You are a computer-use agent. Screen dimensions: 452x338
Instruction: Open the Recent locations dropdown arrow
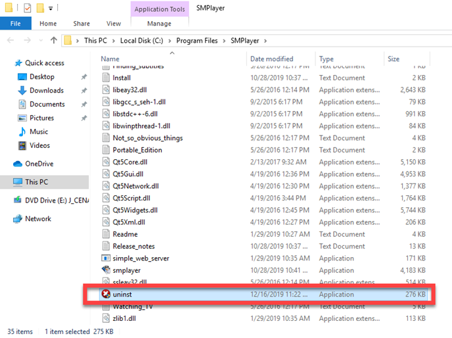[x=41, y=40]
